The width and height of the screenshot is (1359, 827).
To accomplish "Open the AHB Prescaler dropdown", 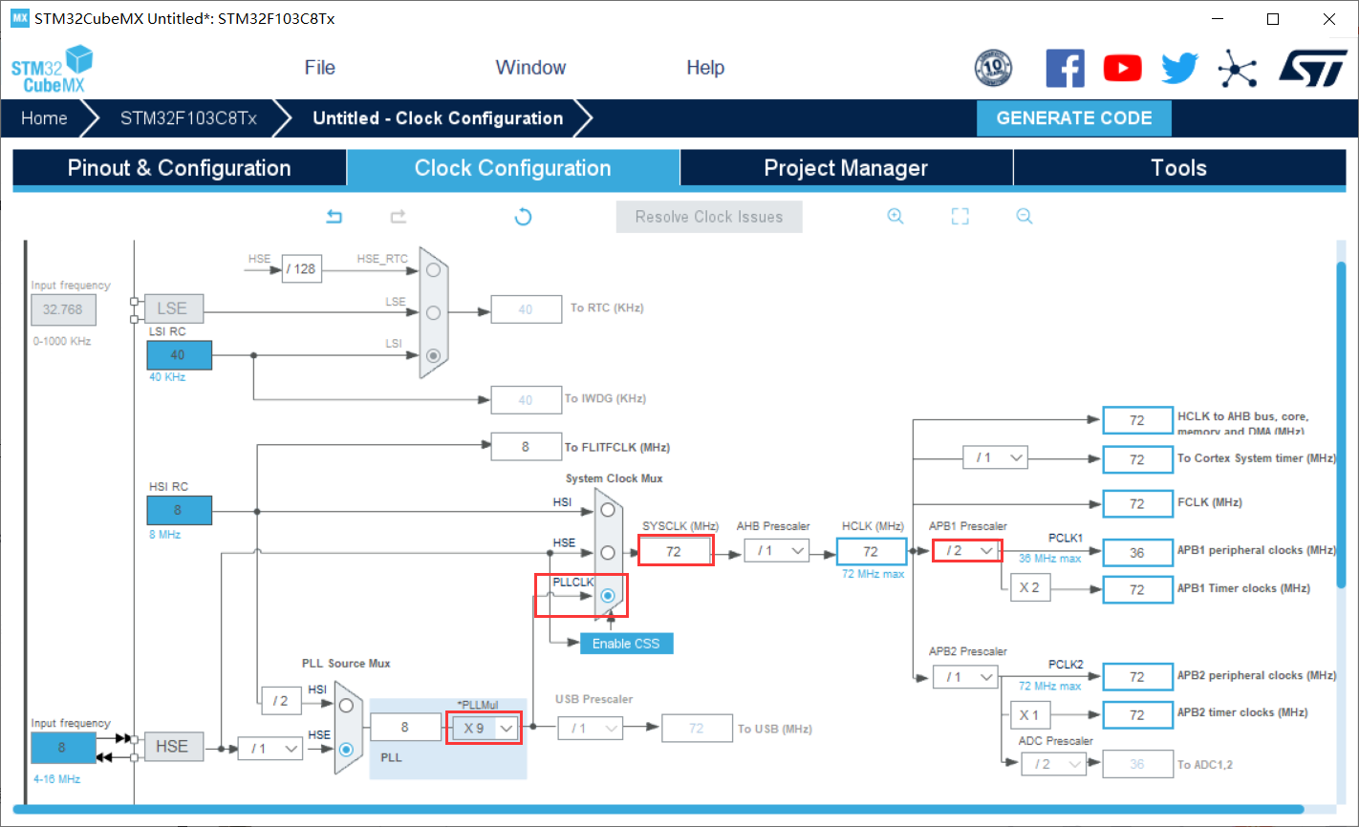I will [x=777, y=551].
